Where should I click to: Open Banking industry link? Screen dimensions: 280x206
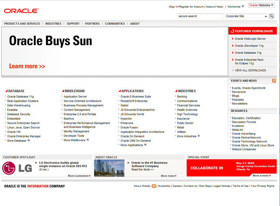182,96
